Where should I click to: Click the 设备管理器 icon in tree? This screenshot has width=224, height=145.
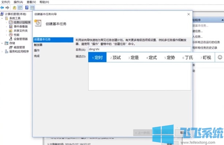point(11,39)
